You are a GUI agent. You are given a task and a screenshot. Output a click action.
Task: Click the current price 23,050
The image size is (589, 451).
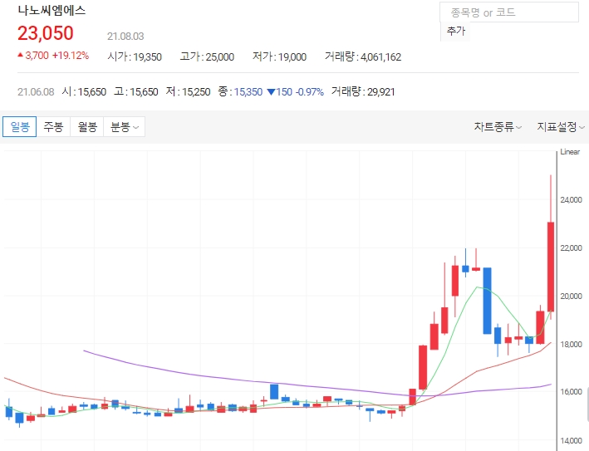46,33
